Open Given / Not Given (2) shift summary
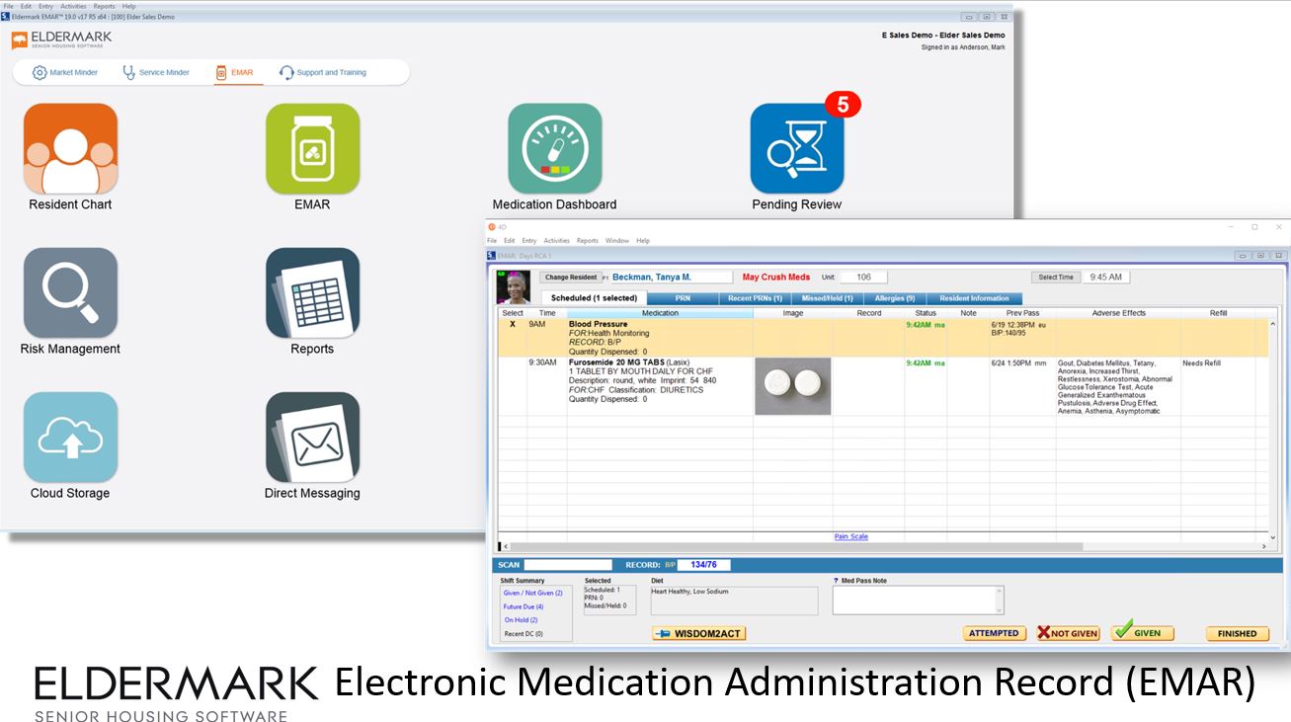This screenshot has width=1291, height=722. point(532,593)
